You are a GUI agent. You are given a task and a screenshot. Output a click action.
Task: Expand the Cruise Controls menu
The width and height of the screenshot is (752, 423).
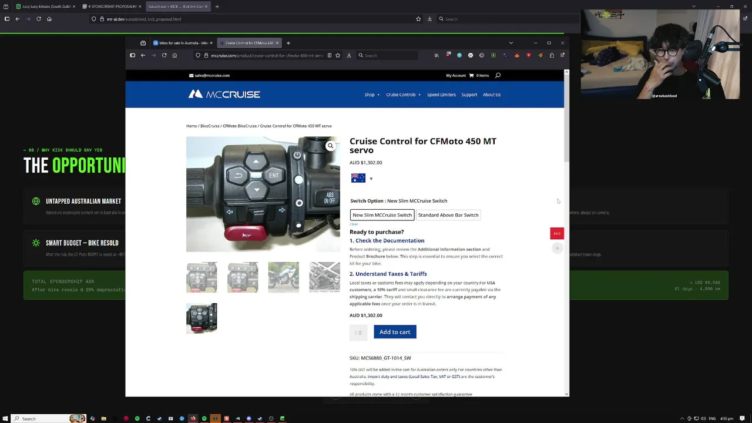403,95
